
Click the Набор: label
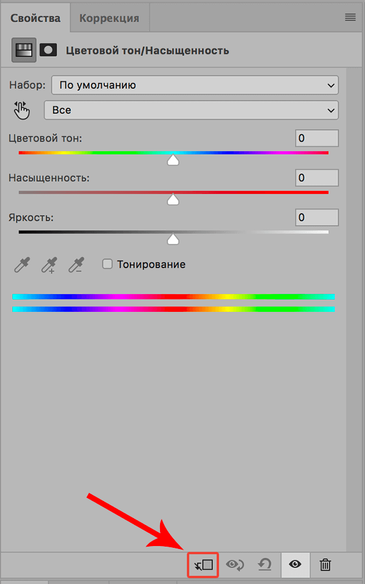click(x=27, y=85)
